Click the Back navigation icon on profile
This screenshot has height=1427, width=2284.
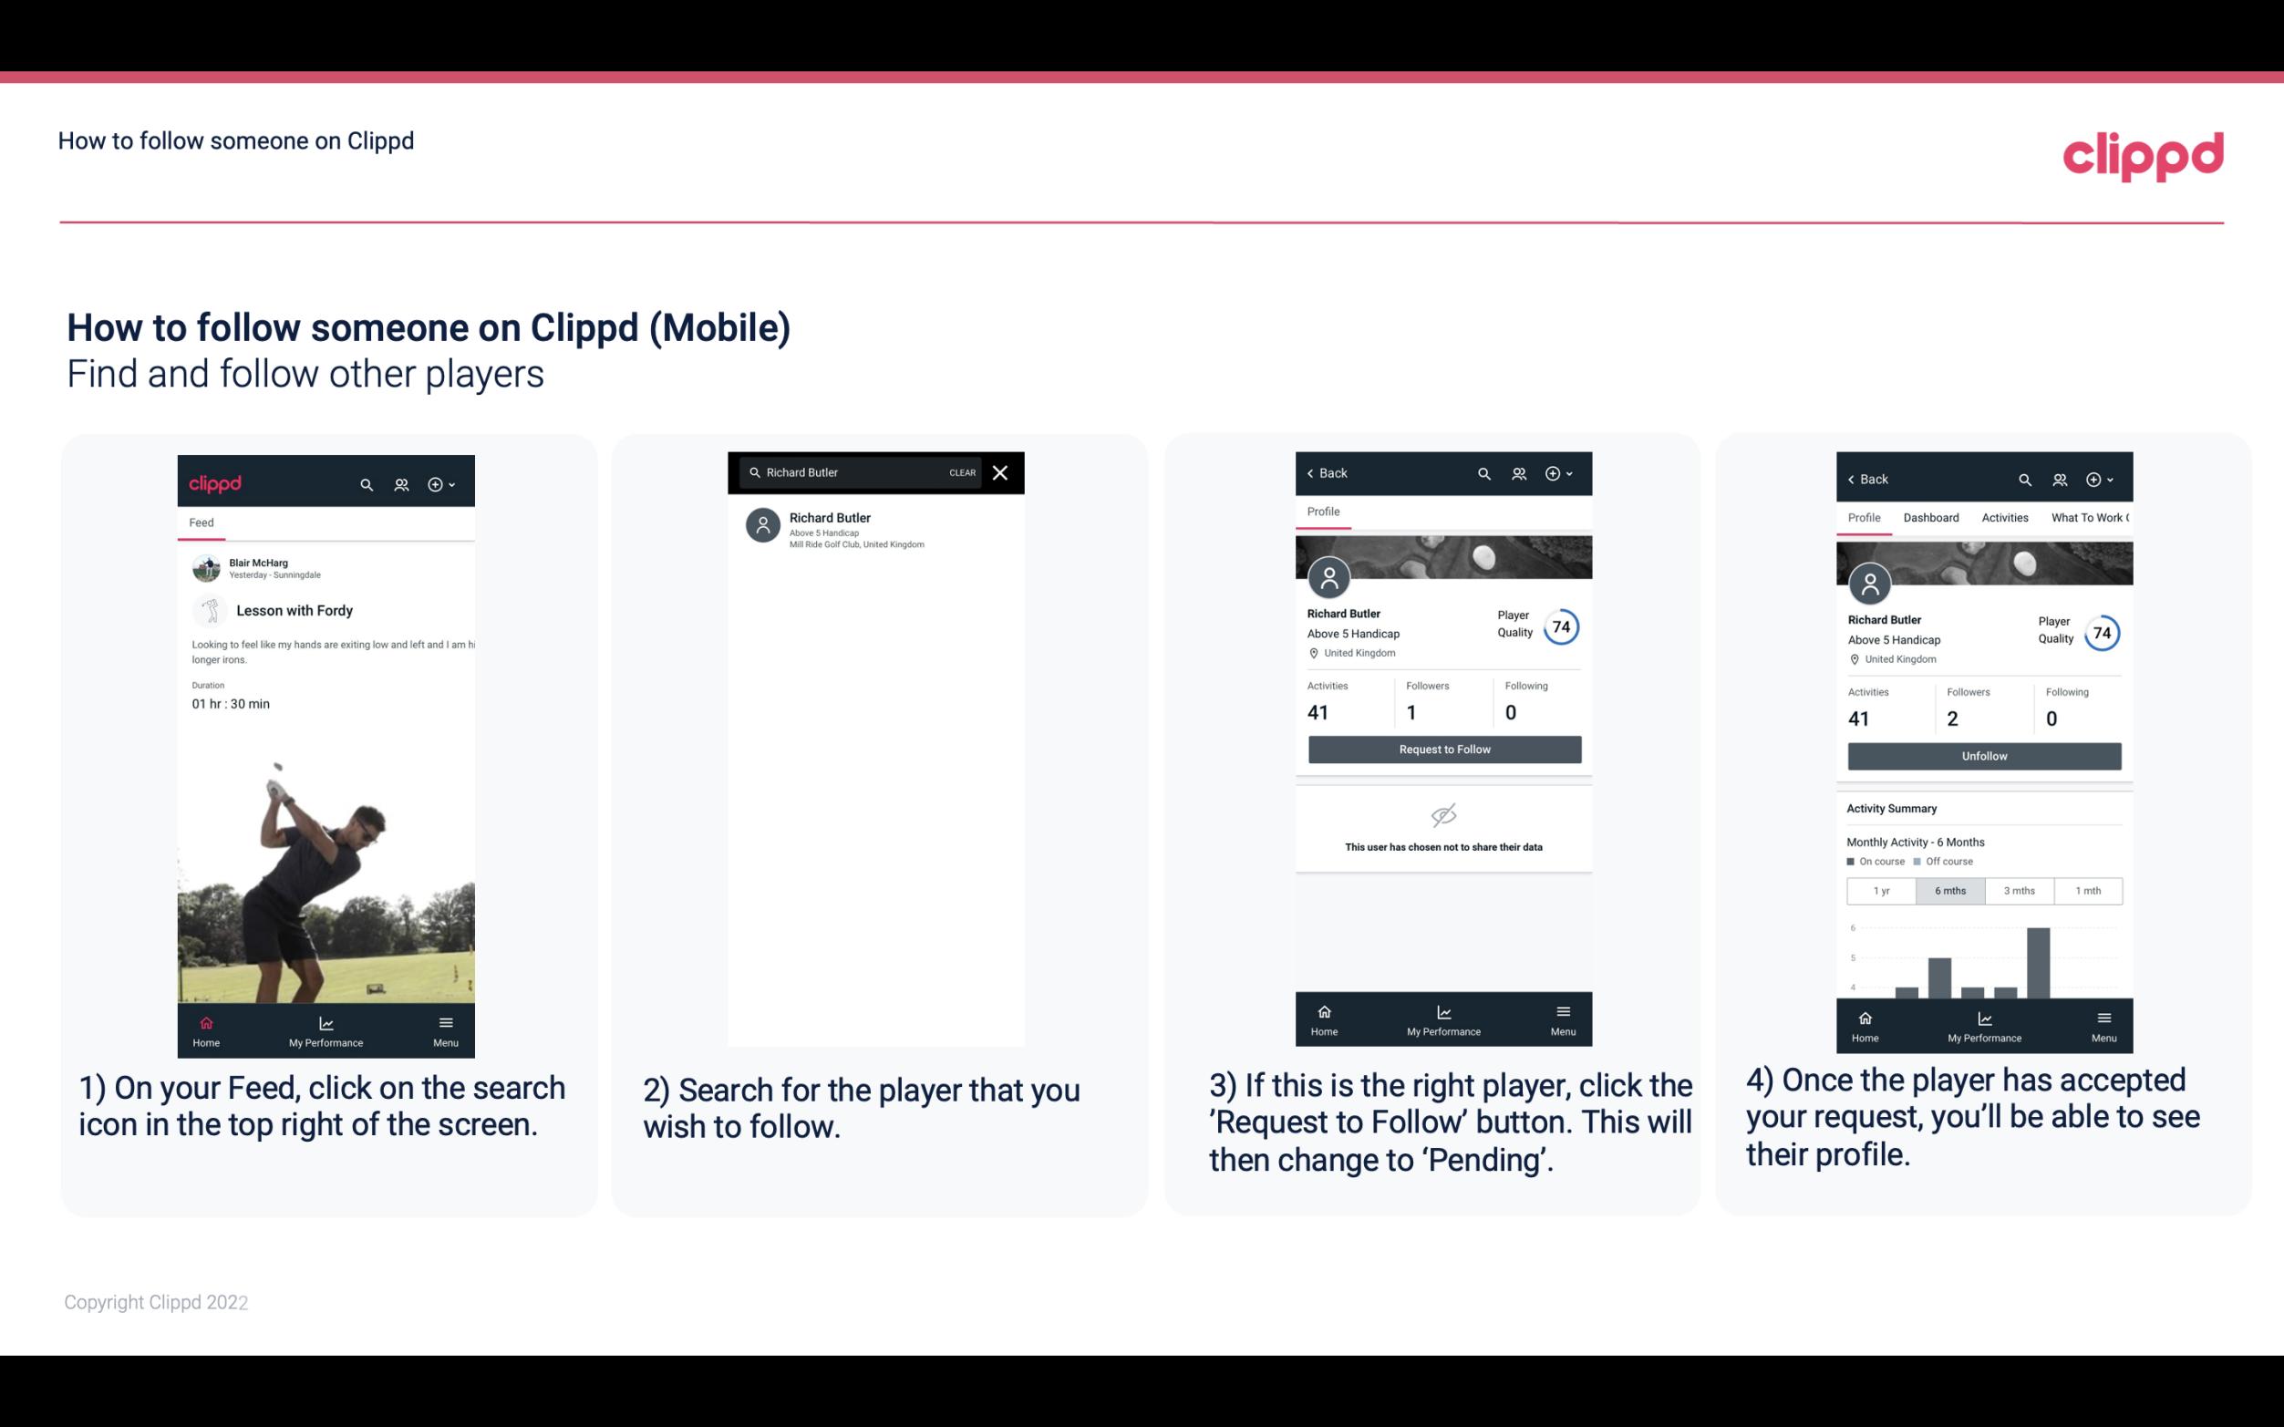coord(1313,473)
